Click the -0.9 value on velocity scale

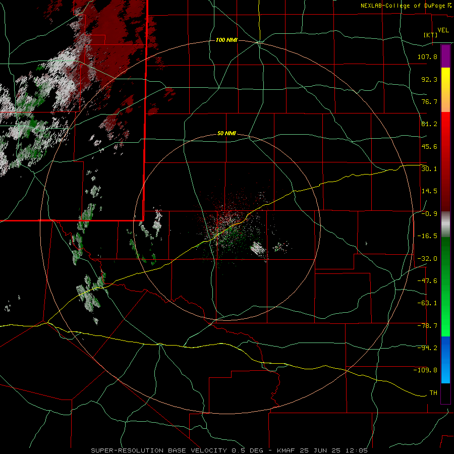pos(429,214)
